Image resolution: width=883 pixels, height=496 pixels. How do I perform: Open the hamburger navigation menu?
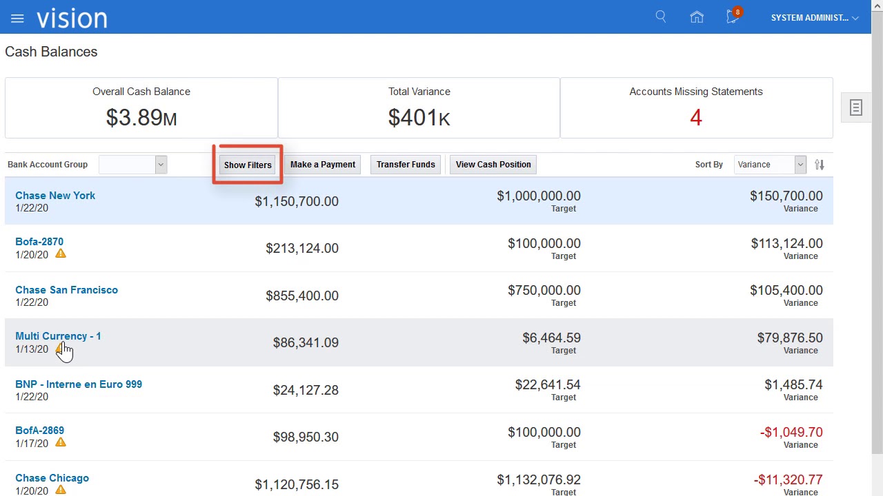pyautogui.click(x=17, y=19)
